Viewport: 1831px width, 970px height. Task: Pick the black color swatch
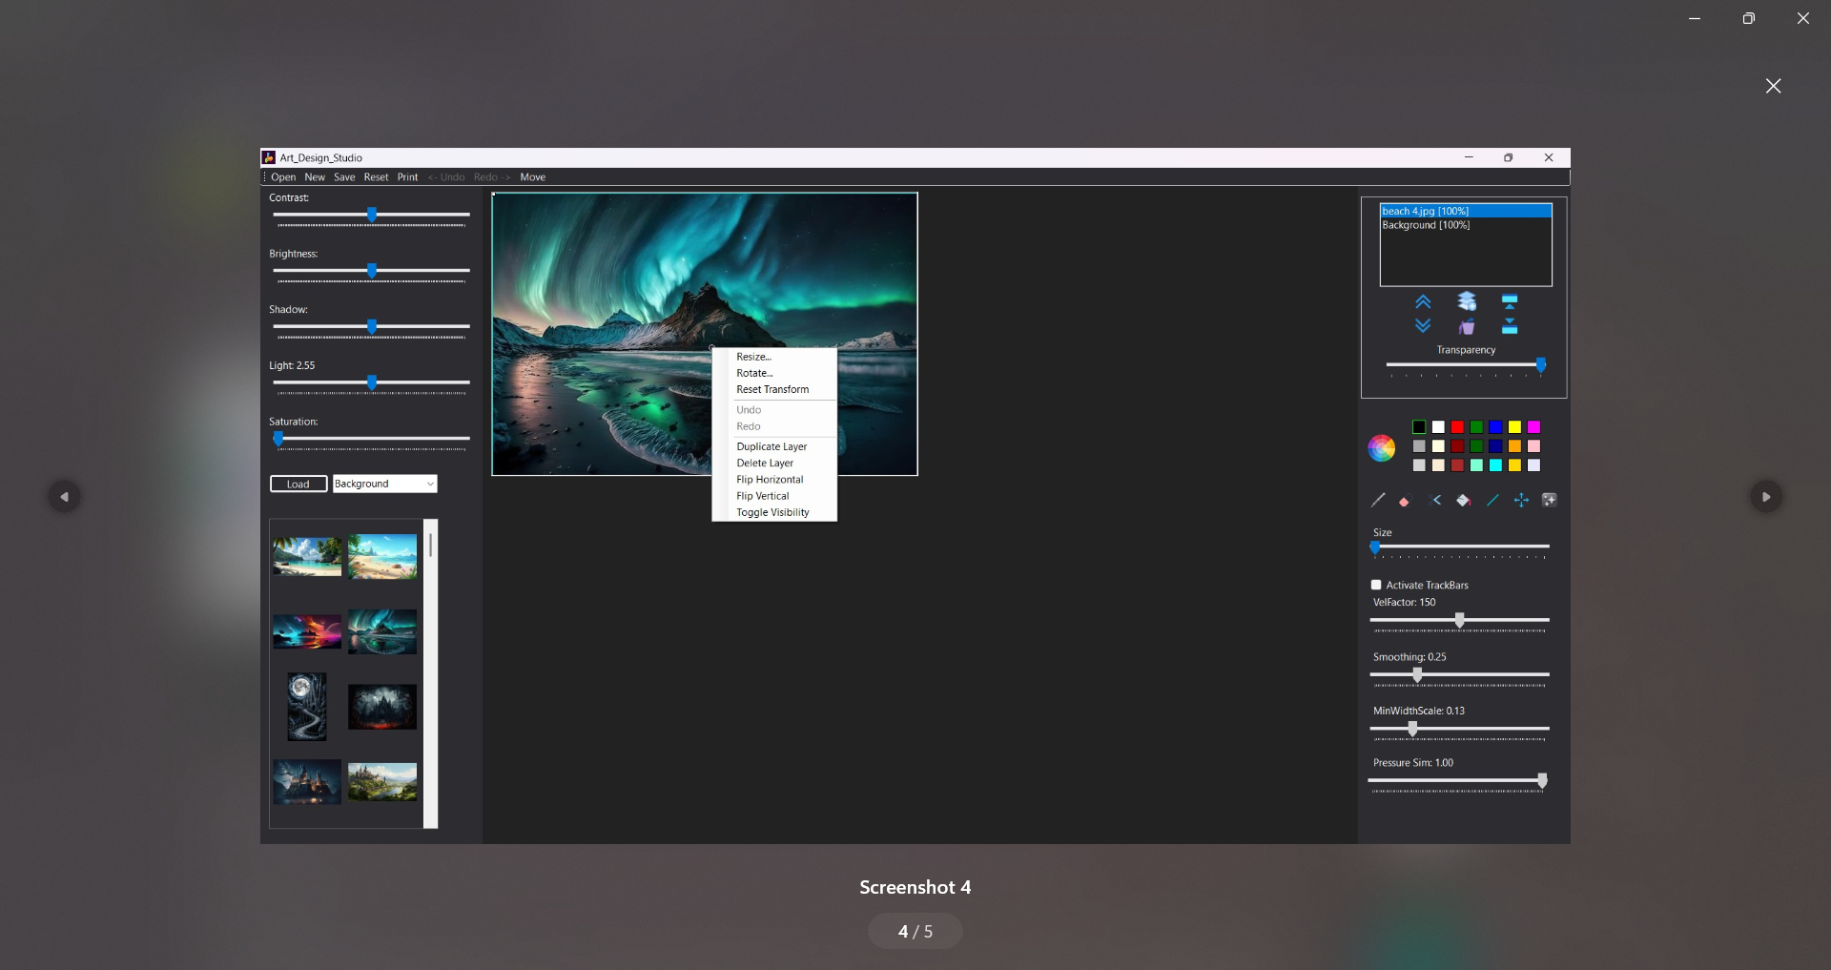point(1419,427)
